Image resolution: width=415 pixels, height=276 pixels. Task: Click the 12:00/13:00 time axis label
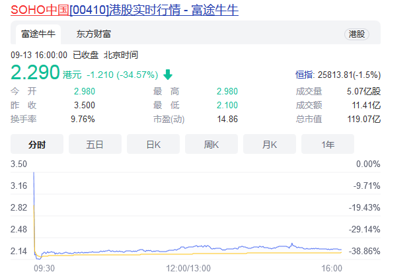(188, 268)
